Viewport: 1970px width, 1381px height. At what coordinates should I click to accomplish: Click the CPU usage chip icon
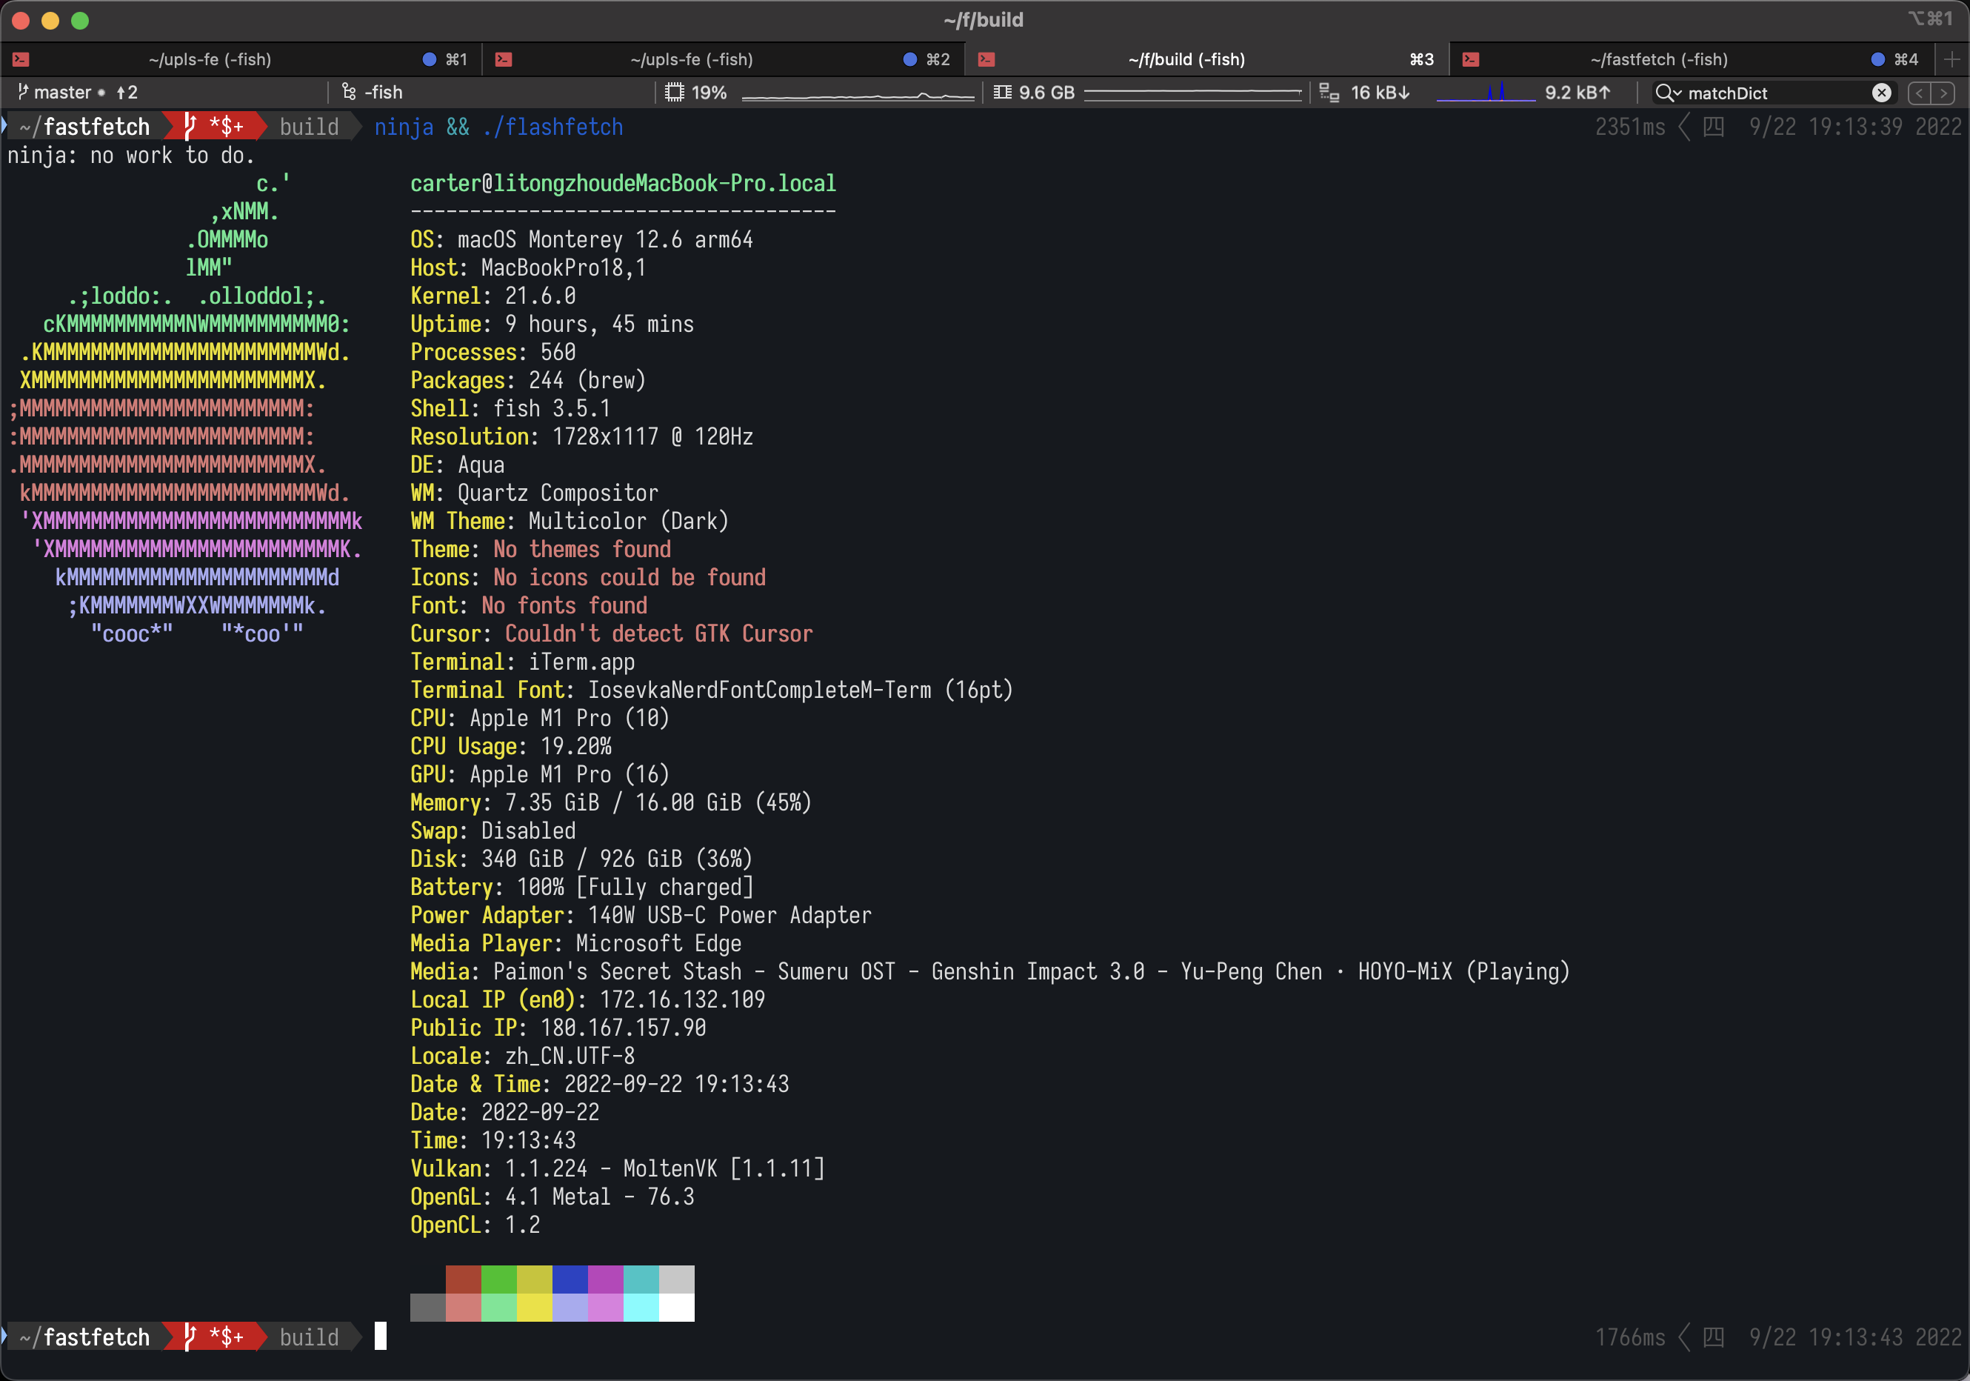pyautogui.click(x=675, y=93)
